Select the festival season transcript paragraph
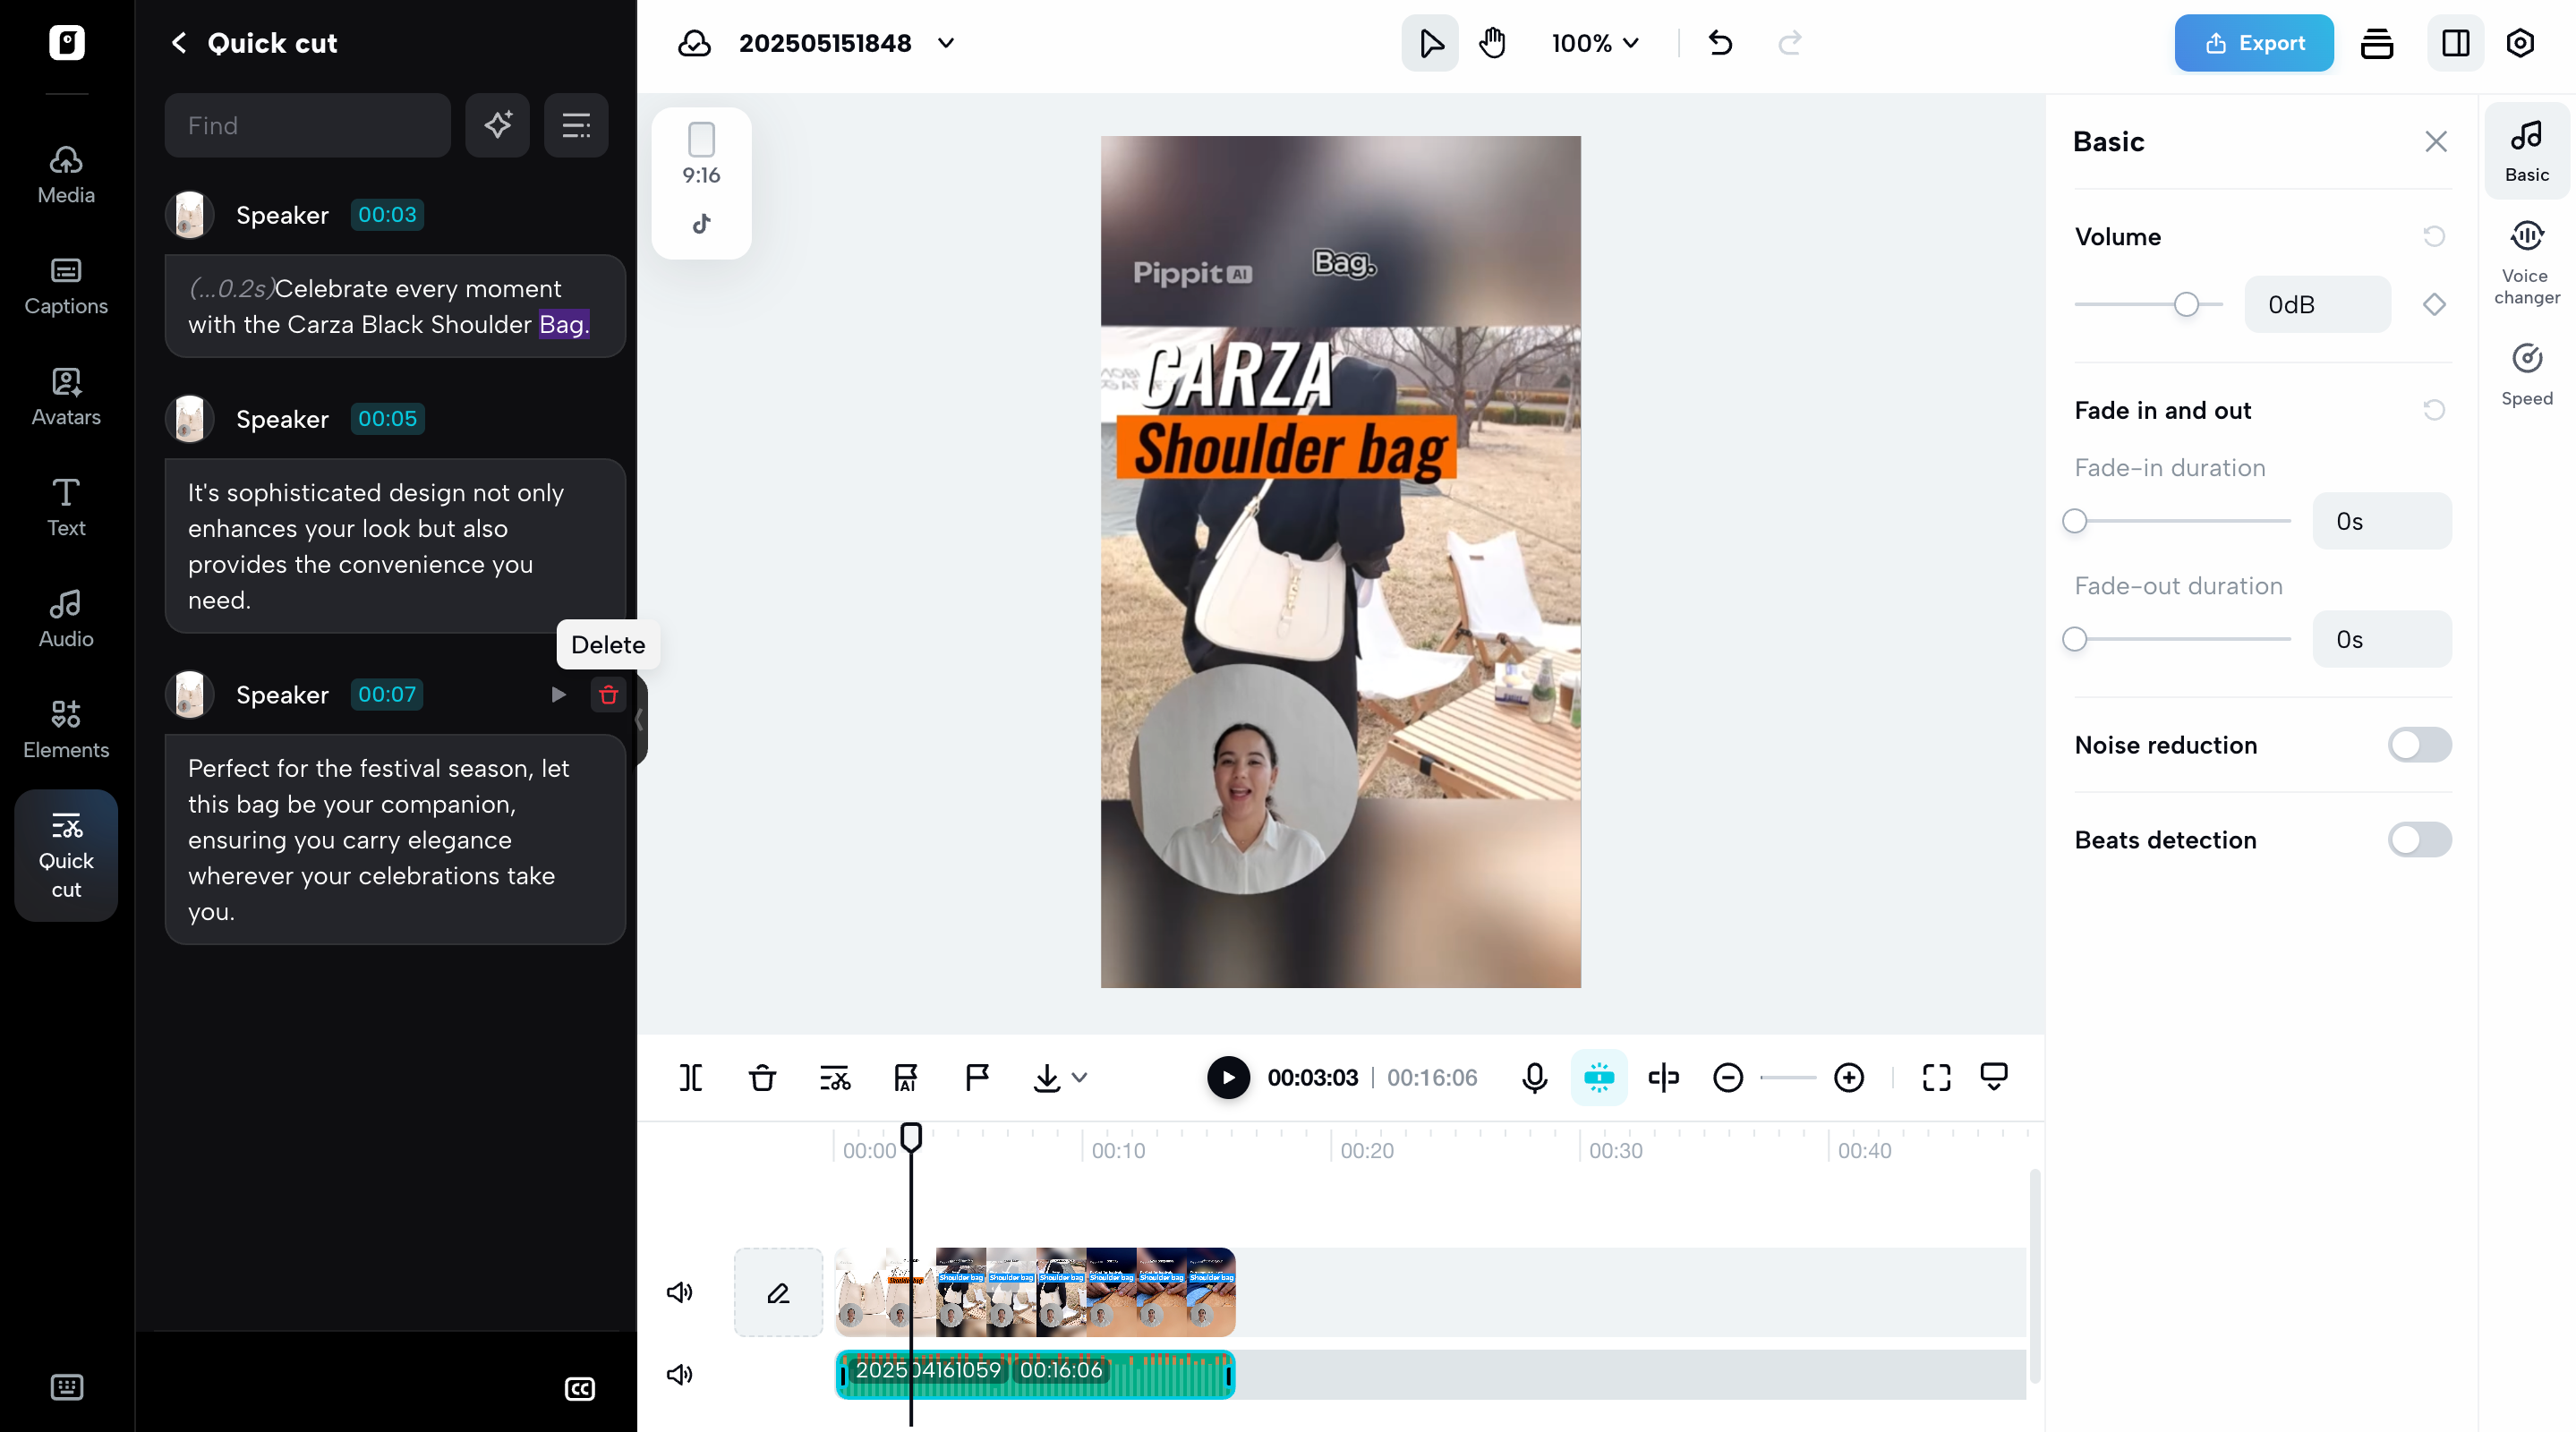This screenshot has height=1432, width=2576. click(395, 840)
